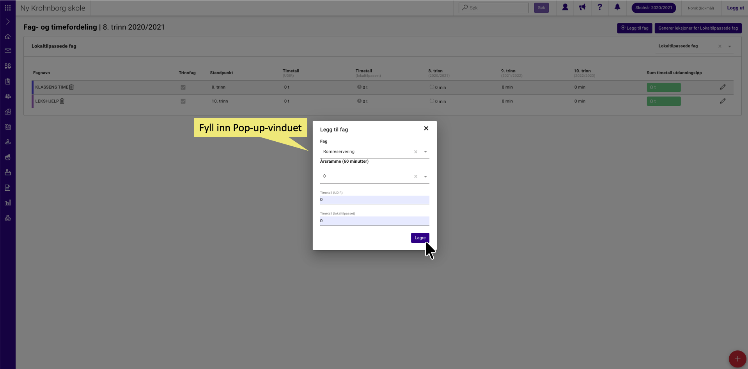Clear the Årsramme value
The height and width of the screenshot is (369, 748).
pyautogui.click(x=416, y=177)
